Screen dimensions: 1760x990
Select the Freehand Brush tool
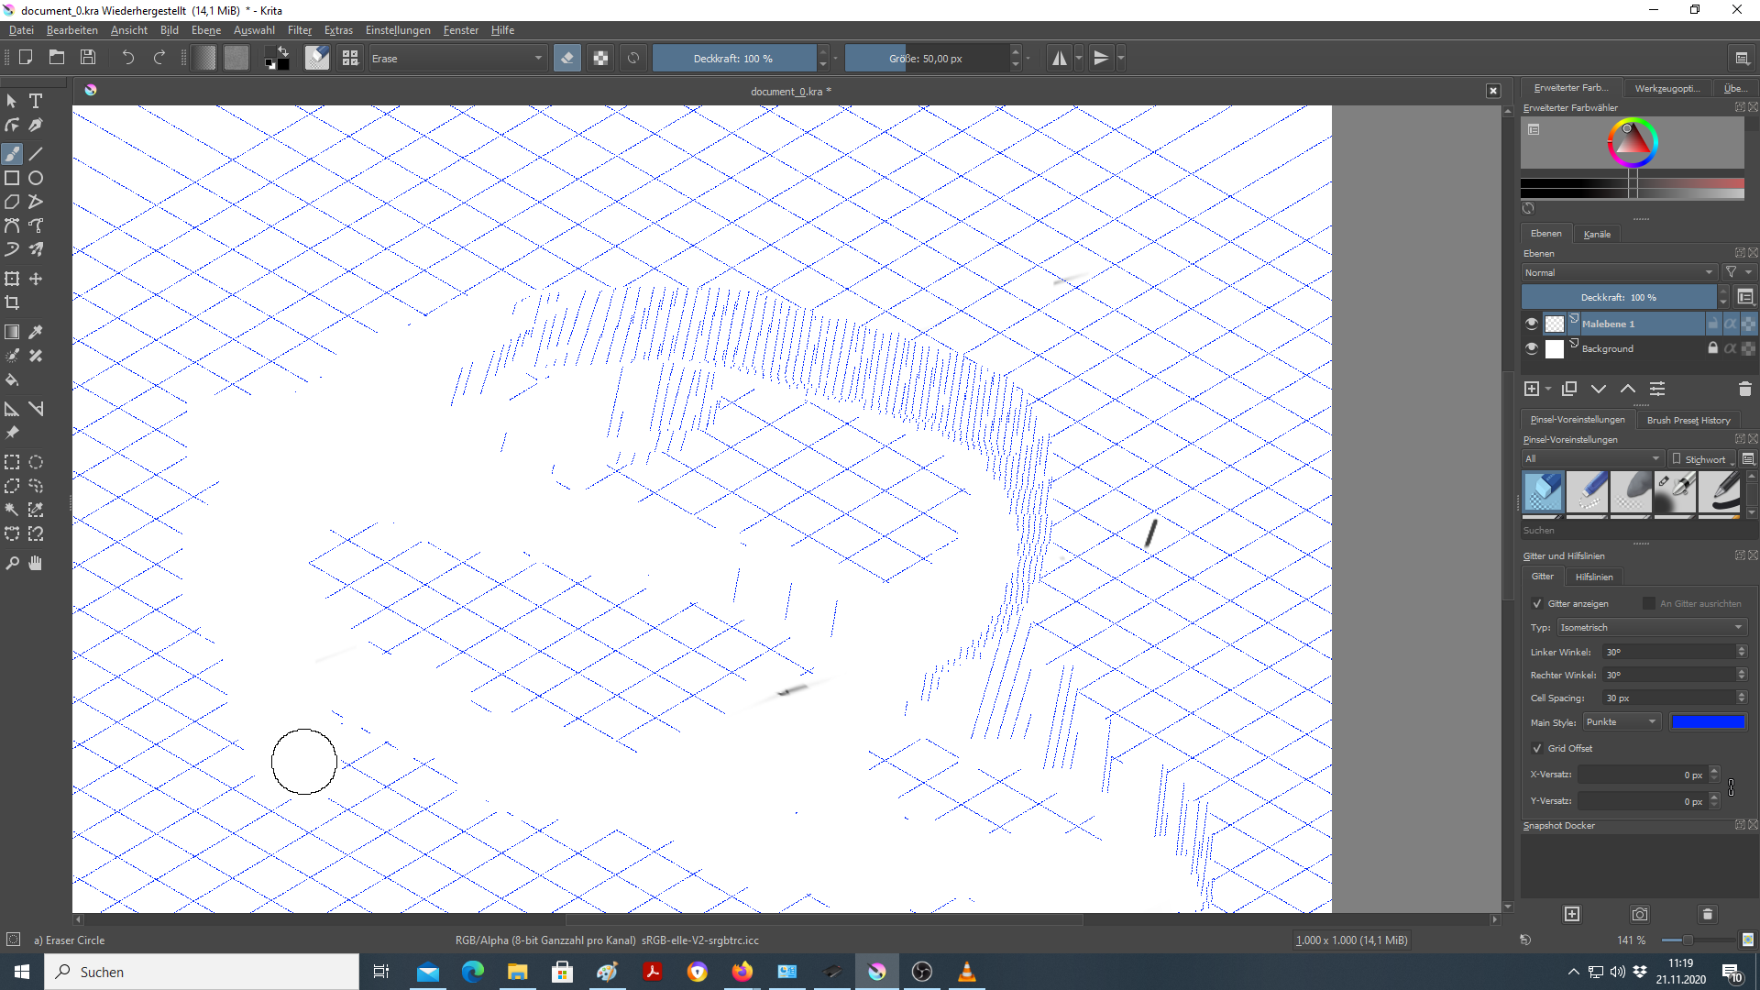click(12, 153)
